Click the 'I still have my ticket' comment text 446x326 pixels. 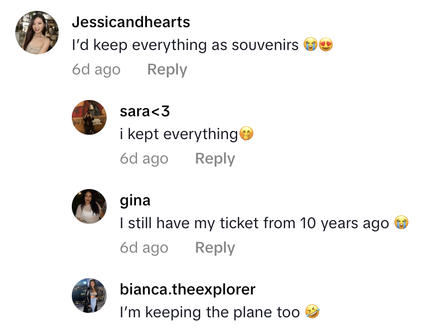254,223
